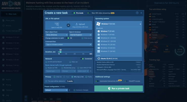Open the Internet Explorer browser dropdown
Image resolution: width=187 pixels, height=102 pixels.
pyautogui.click(x=81, y=35)
